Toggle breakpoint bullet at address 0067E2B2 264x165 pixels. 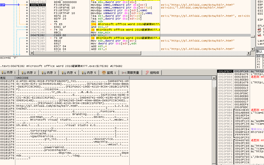27,35
